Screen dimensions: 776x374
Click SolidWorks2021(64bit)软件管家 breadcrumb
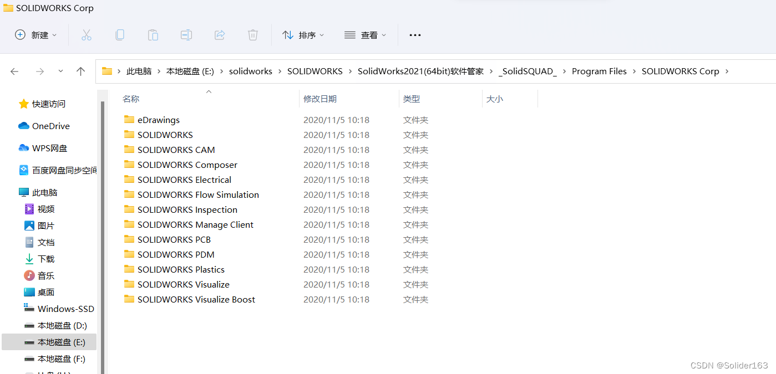pos(420,71)
